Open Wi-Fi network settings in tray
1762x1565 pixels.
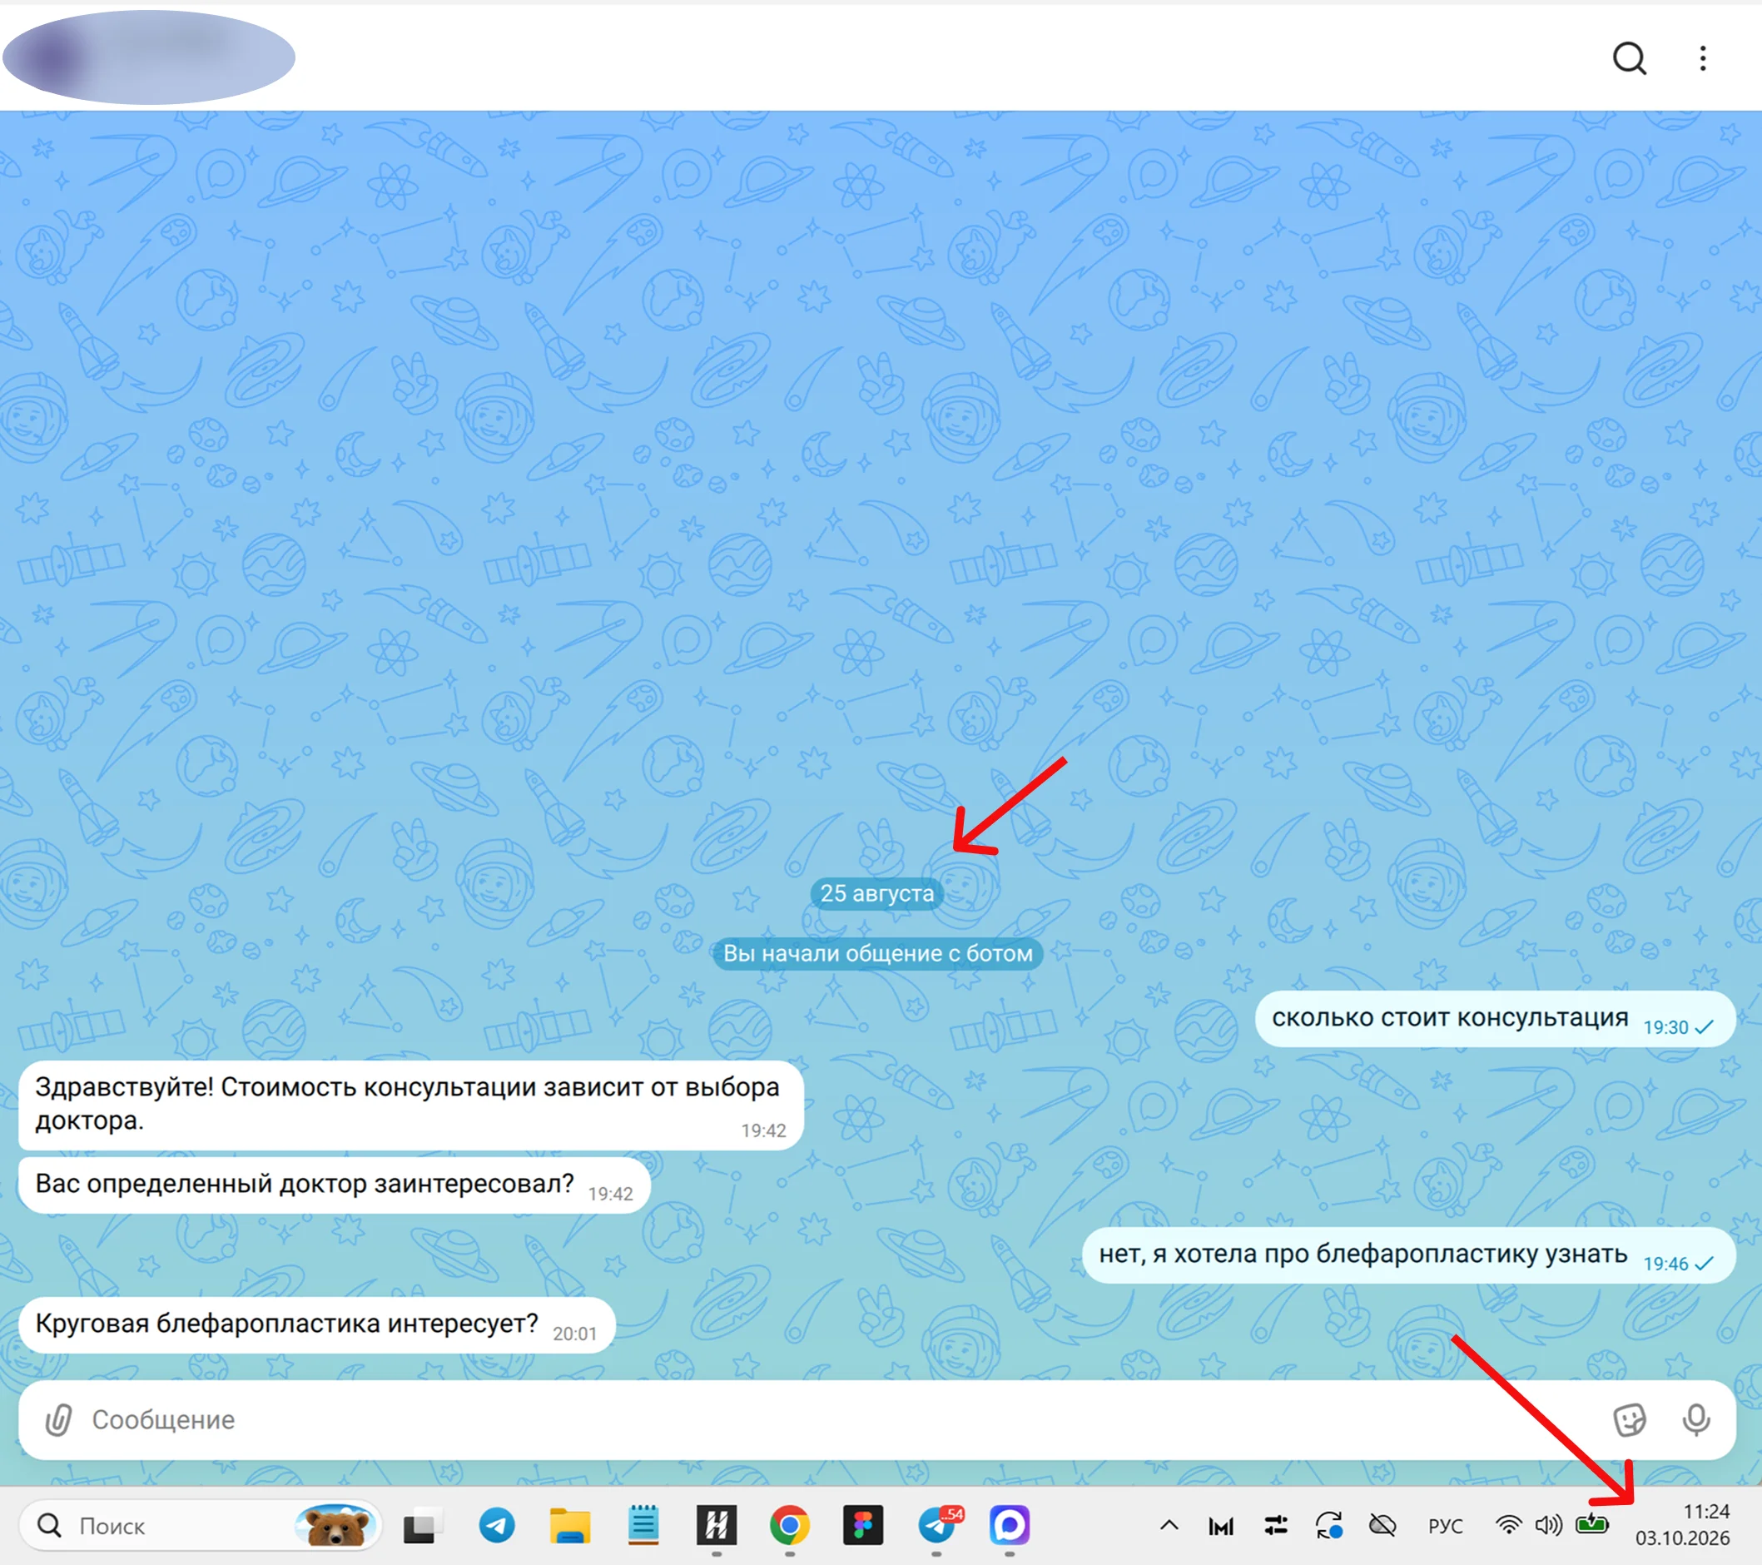1508,1525
